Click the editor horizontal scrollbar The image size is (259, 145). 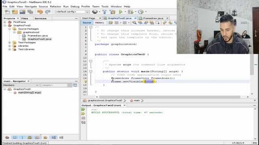[170, 97]
